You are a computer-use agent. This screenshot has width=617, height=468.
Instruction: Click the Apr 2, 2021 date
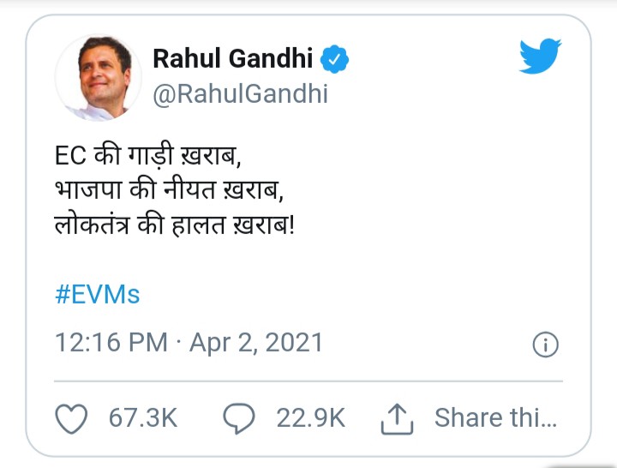tap(256, 344)
